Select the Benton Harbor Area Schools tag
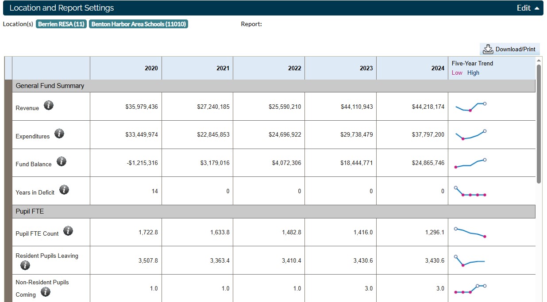Screen dimensions: 547x302 tap(139, 24)
